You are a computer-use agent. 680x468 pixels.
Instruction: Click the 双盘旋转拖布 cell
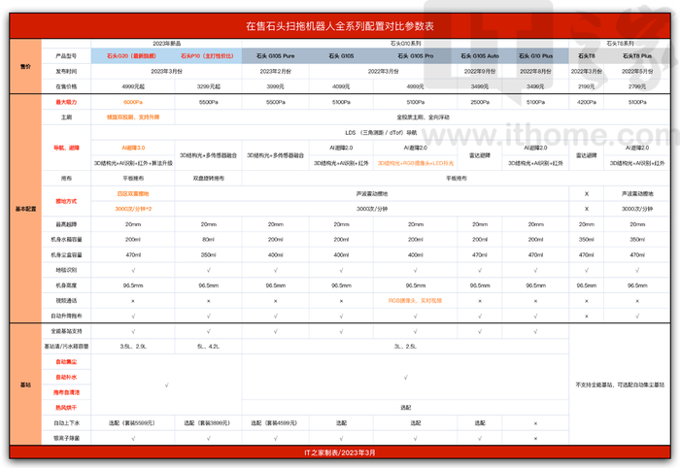tap(208, 178)
